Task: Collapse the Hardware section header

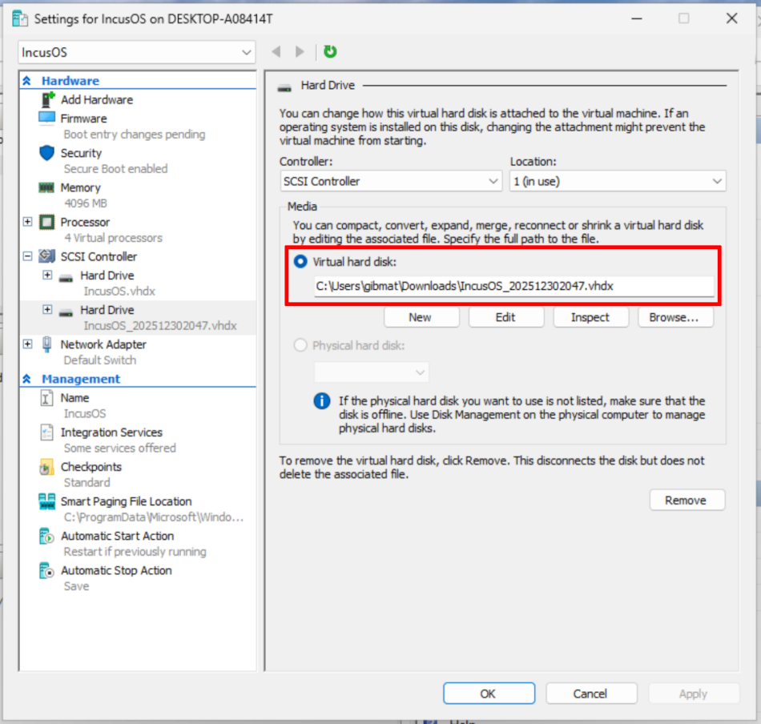Action: [27, 80]
